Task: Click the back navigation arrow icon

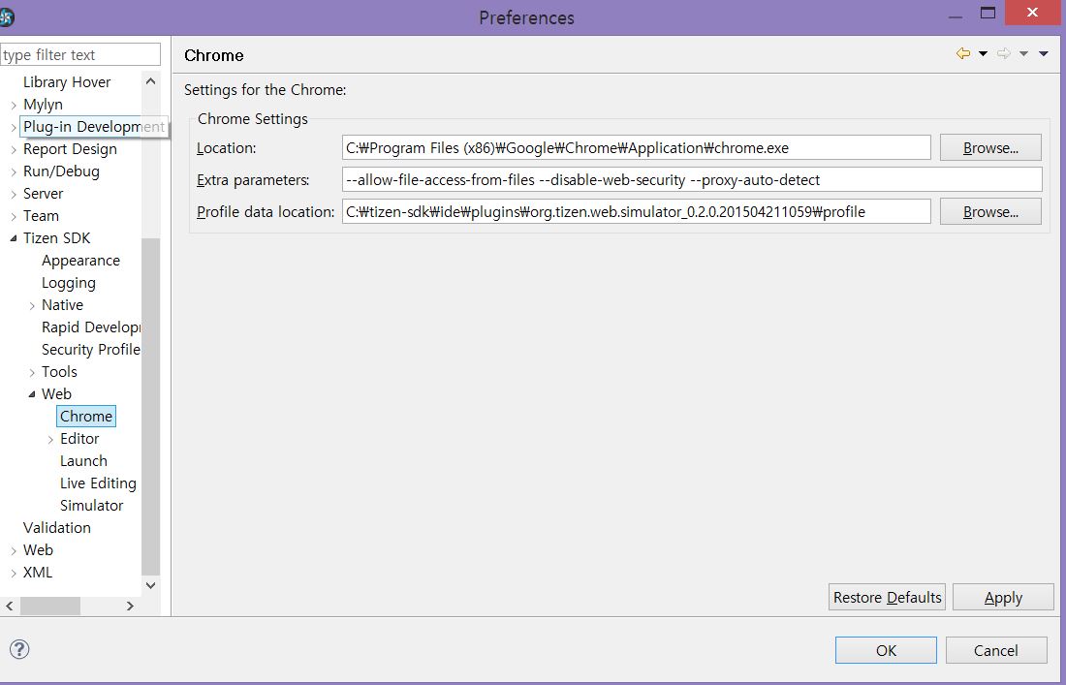Action: (x=962, y=53)
